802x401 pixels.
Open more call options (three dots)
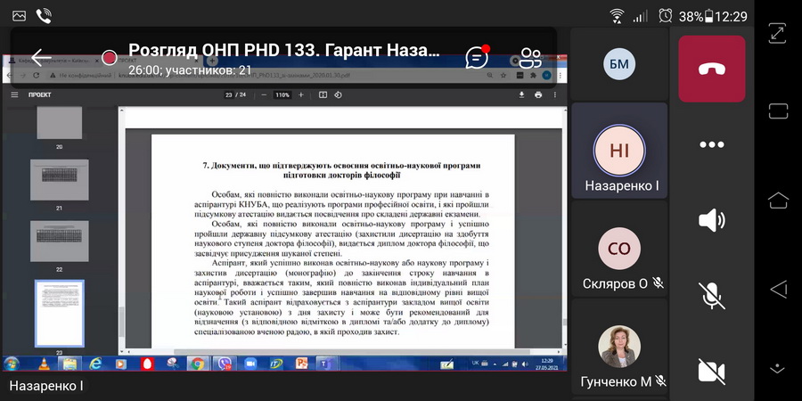tap(711, 144)
